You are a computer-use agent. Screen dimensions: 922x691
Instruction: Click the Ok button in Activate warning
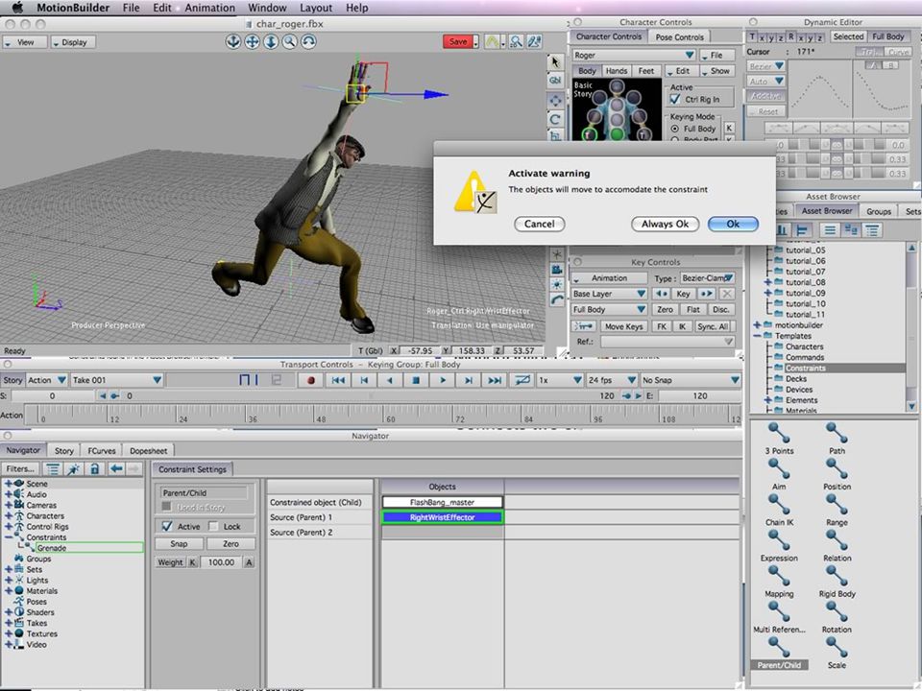point(733,224)
